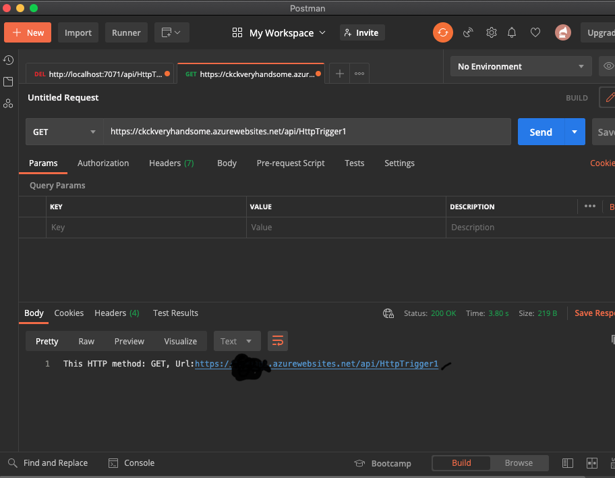Image resolution: width=615 pixels, height=478 pixels.
Task: Add a new request tab
Action: coord(340,74)
